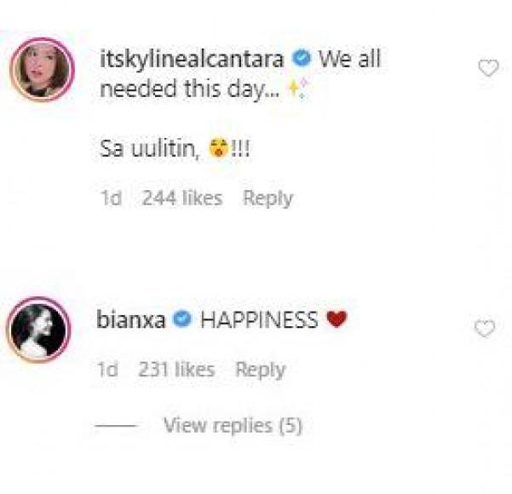The width and height of the screenshot is (512, 494).
Task: Open bianxa's profile picture
Action: (x=38, y=330)
